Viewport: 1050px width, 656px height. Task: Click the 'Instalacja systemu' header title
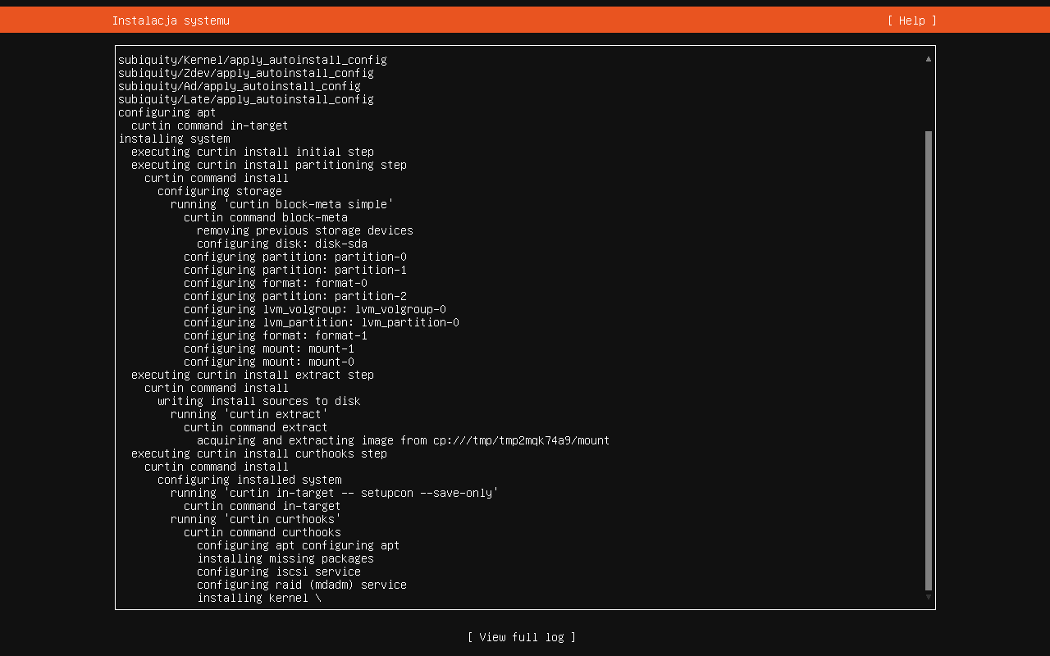(x=171, y=20)
